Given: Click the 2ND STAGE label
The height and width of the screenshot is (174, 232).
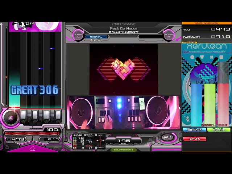Looking at the screenshot, I should 124,24.
